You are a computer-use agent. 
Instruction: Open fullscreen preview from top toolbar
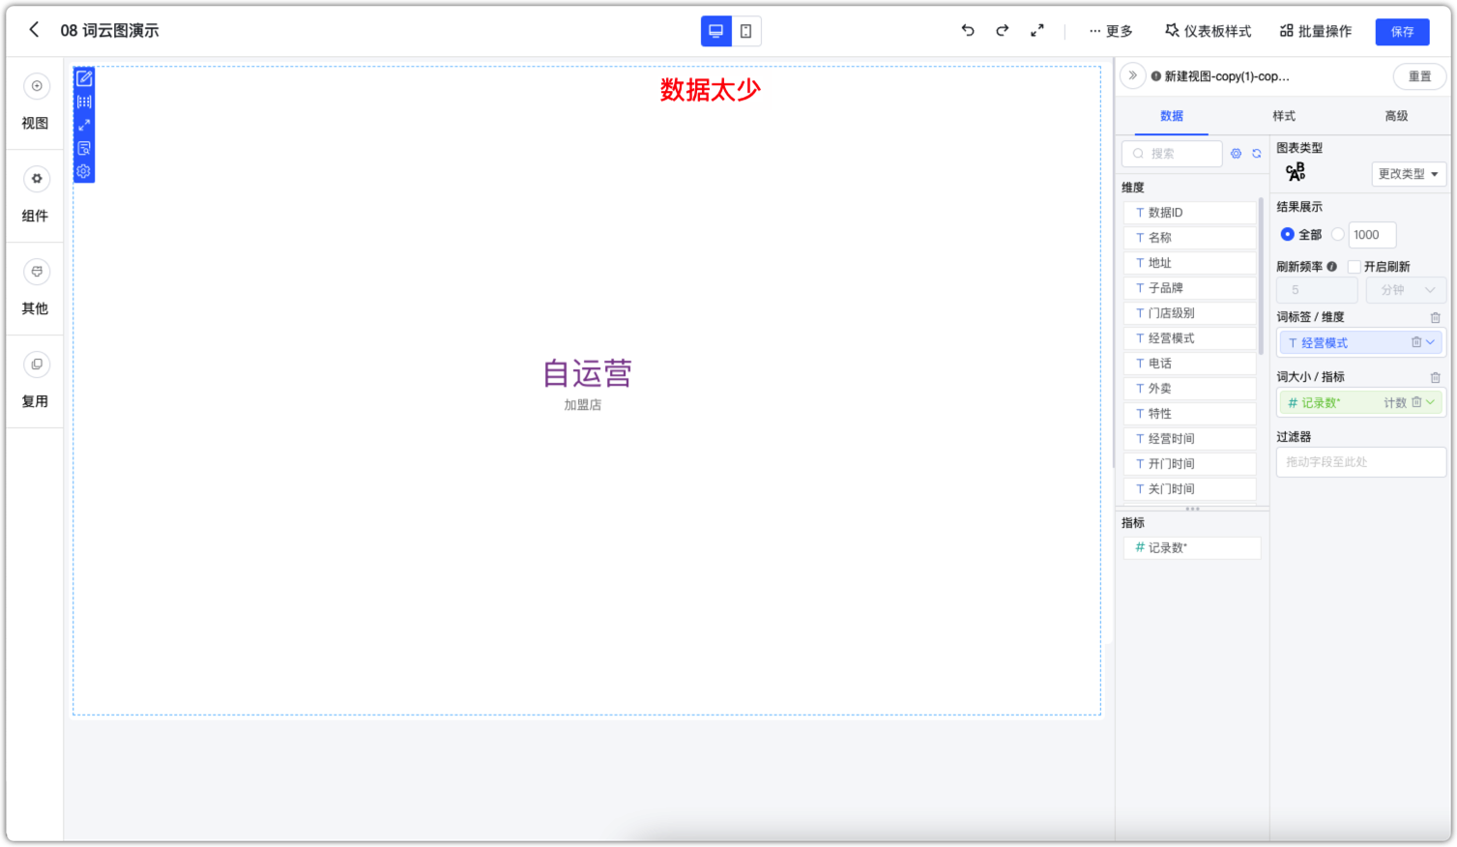1037,31
